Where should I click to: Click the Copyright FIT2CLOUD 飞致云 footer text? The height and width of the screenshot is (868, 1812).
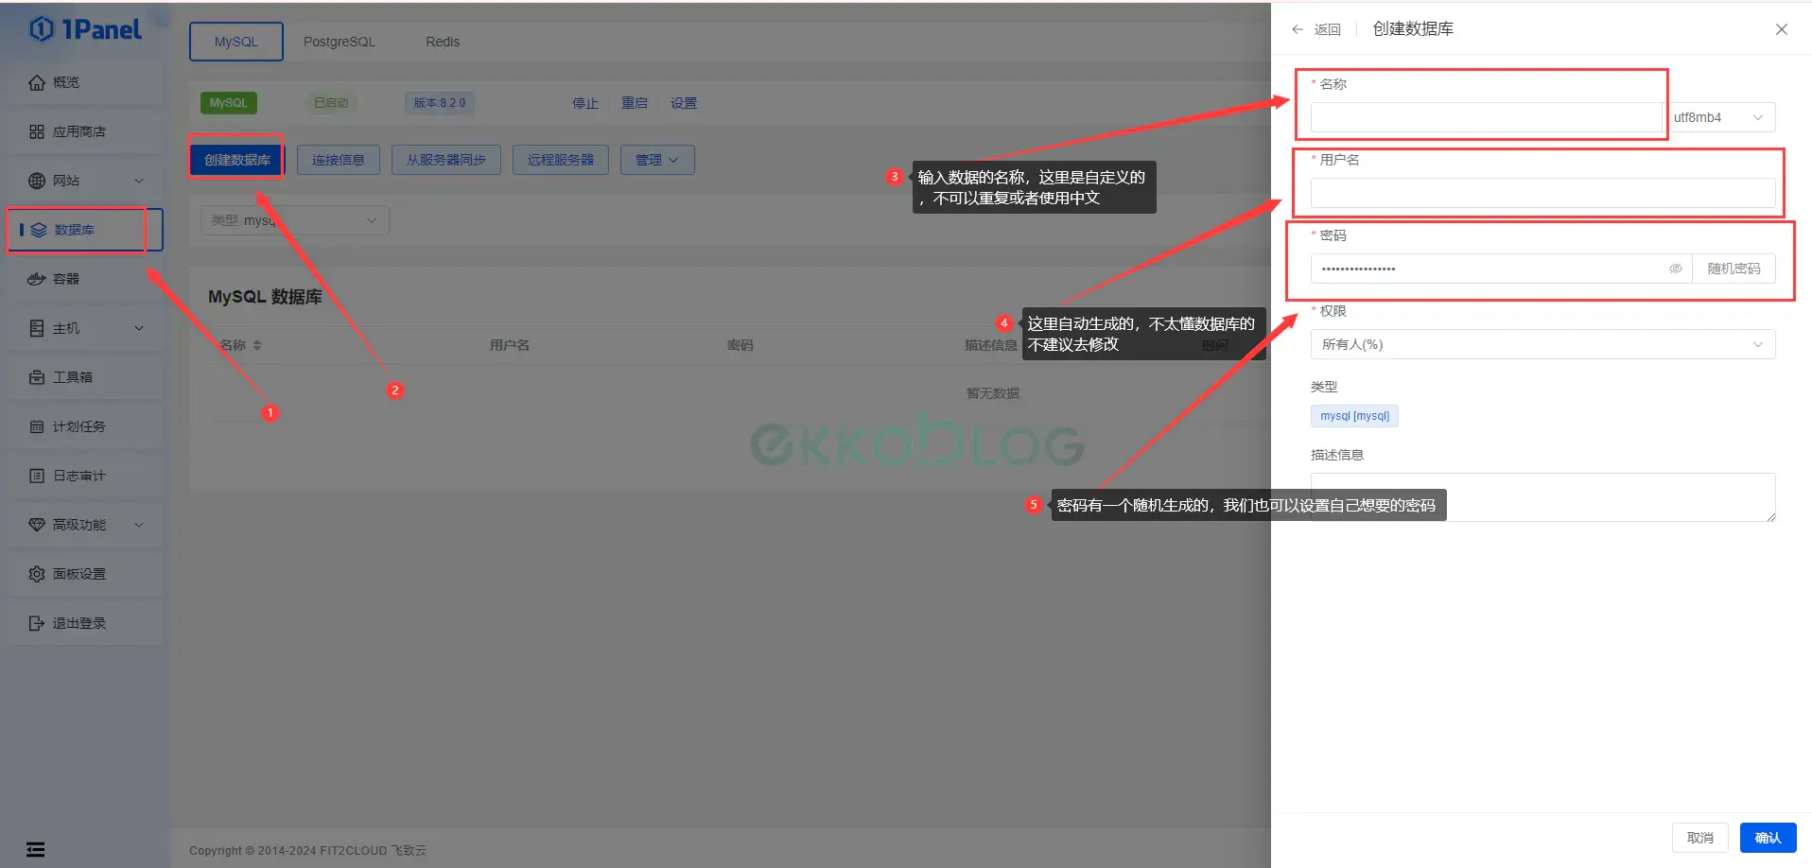(307, 850)
